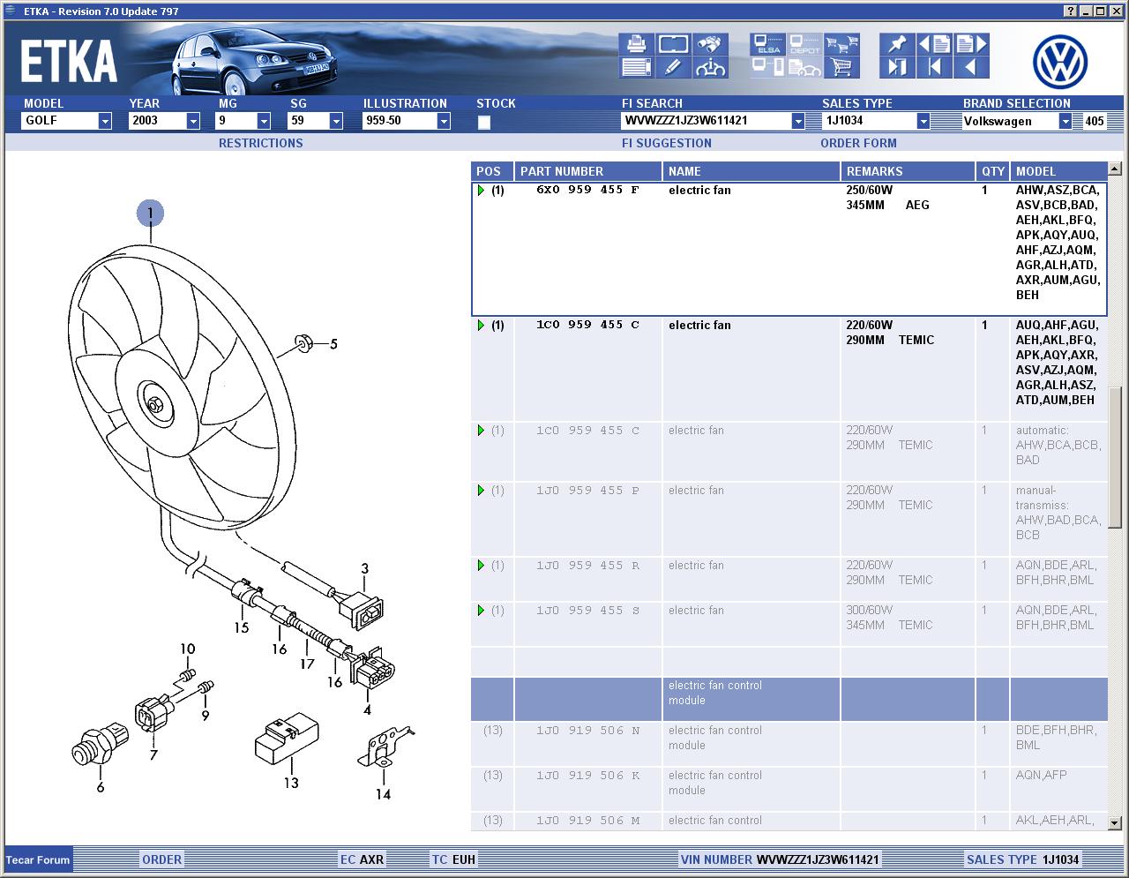Click the electric fan control module heading row
Screen dimensions: 1129x878
coord(789,700)
